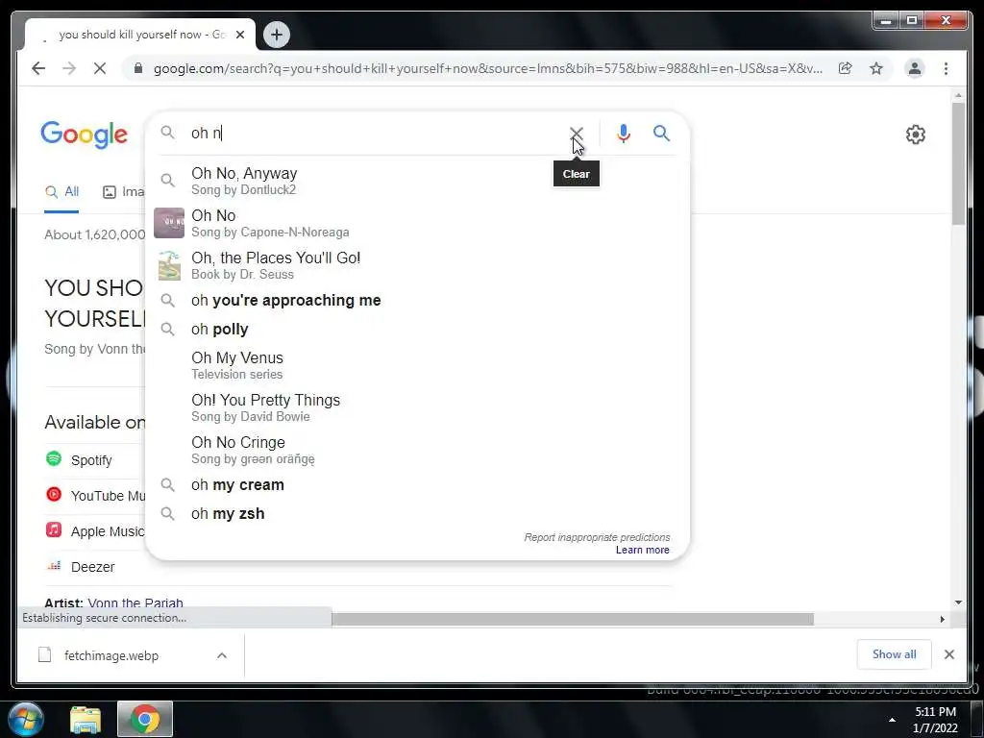The width and height of the screenshot is (984, 738).
Task: Go back to previous page
Action: (38, 68)
